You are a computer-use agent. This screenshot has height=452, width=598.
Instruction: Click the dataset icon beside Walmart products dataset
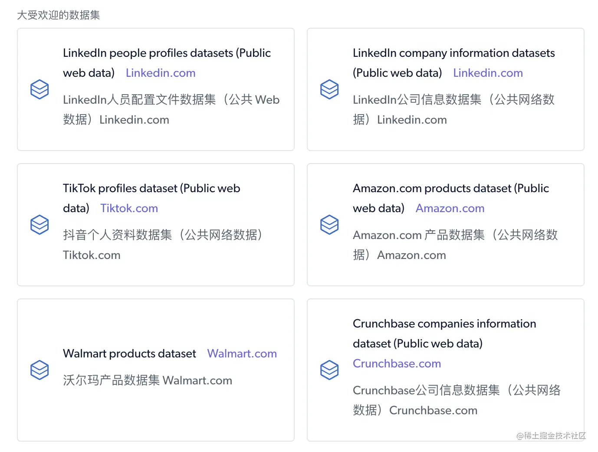[39, 370]
